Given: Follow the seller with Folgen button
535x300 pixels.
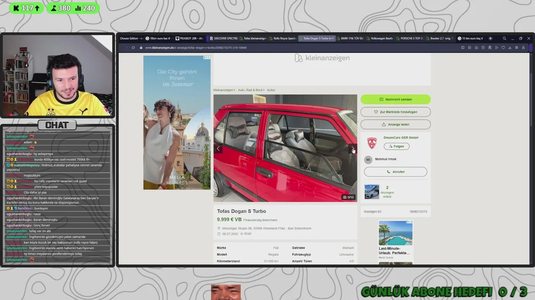Looking at the screenshot, I should (396, 146).
